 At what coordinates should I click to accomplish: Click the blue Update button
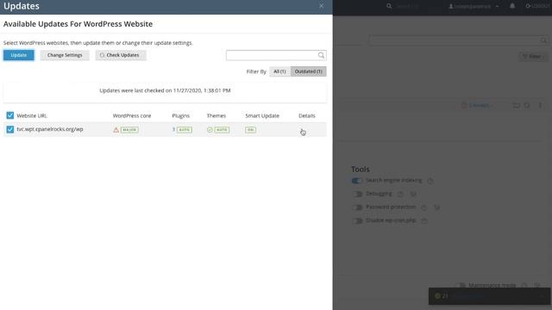click(x=19, y=55)
